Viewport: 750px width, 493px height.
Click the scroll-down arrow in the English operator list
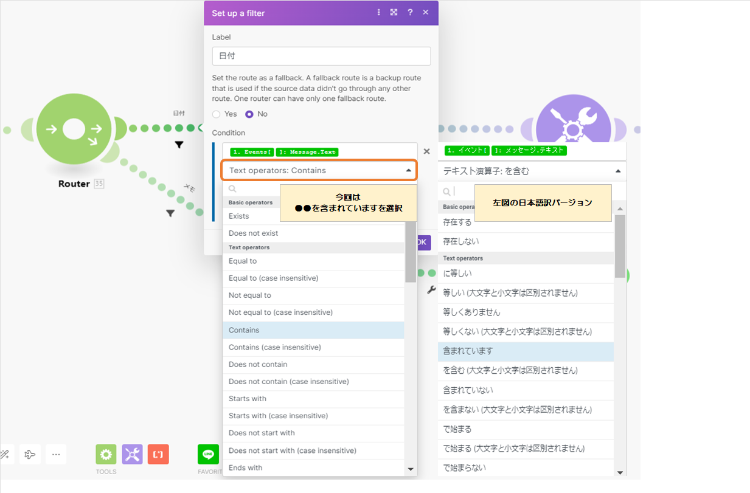411,469
